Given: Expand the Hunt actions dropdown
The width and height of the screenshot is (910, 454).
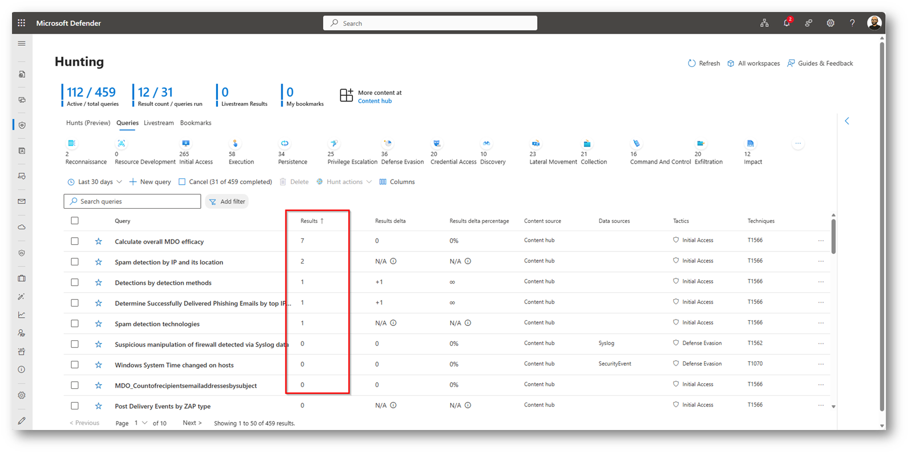Looking at the screenshot, I should point(344,182).
